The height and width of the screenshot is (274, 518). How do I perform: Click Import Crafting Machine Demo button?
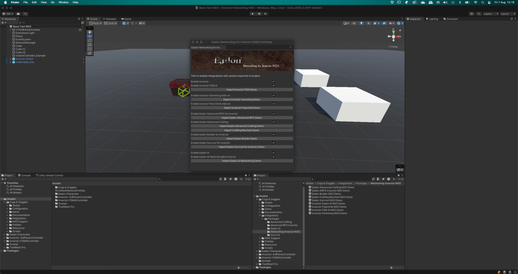click(x=242, y=130)
